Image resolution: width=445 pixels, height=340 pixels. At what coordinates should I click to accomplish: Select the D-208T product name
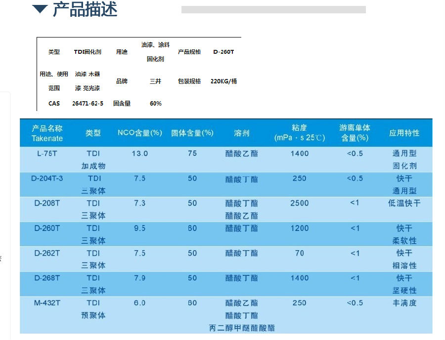click(47, 203)
